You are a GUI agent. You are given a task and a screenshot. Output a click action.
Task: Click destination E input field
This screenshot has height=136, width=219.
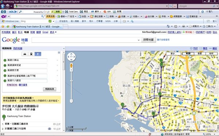pos(27,81)
